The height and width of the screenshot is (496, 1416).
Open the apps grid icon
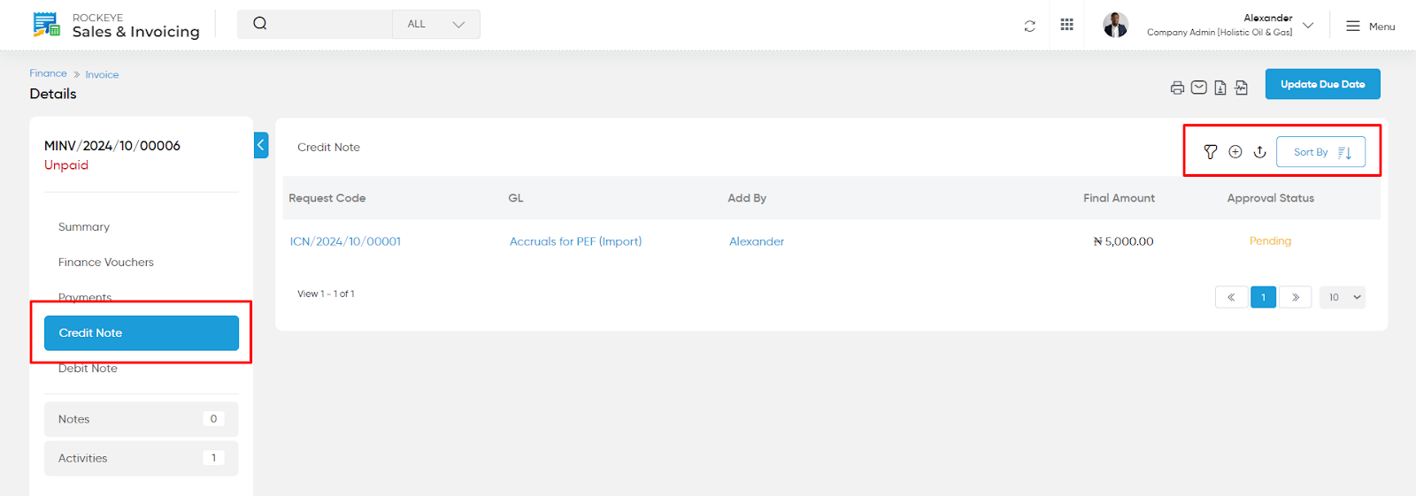point(1066,25)
